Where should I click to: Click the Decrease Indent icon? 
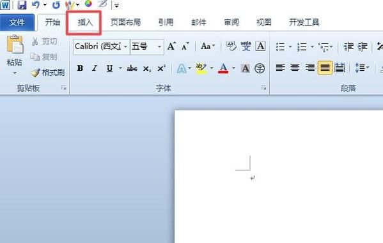coord(348,47)
